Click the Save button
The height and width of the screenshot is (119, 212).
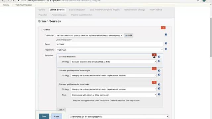point(44,116)
